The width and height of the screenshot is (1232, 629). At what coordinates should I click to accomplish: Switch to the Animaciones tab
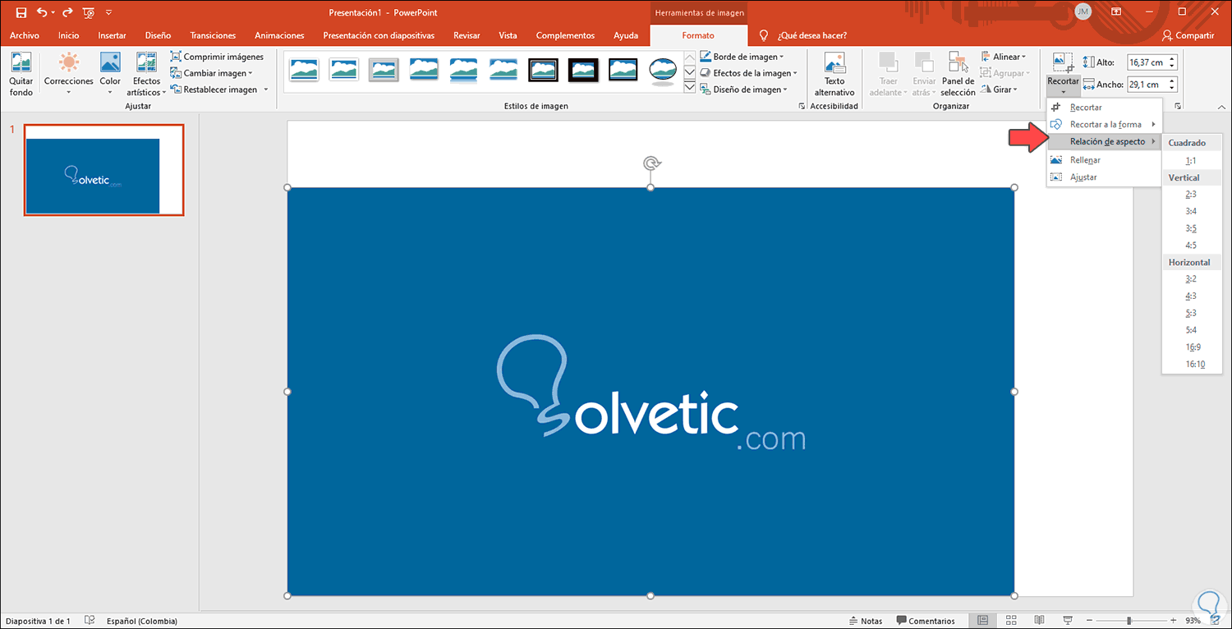pyautogui.click(x=279, y=35)
